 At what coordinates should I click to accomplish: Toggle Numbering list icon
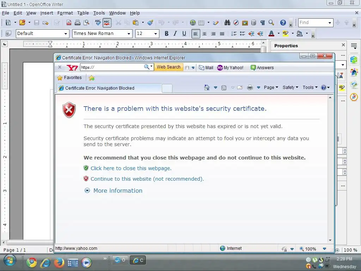234,34
